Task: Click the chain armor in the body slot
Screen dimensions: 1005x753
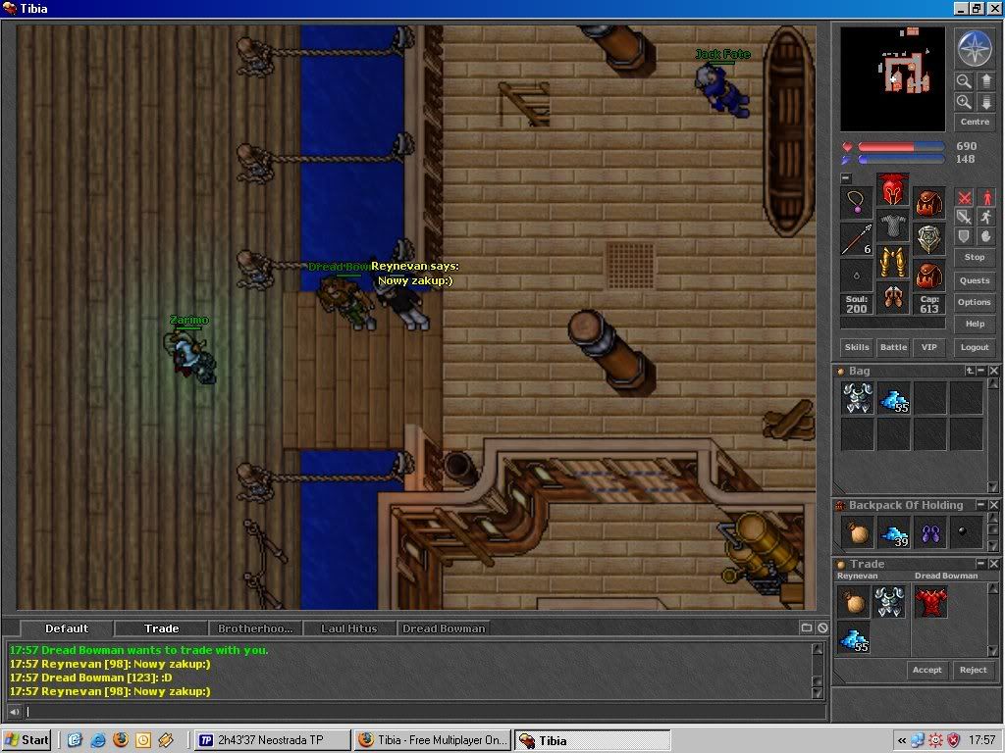Action: (893, 226)
